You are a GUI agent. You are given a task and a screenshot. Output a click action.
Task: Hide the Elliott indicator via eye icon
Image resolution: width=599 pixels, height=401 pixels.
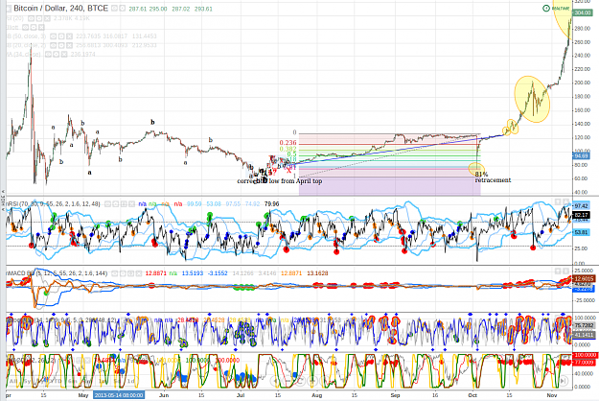coord(25,27)
